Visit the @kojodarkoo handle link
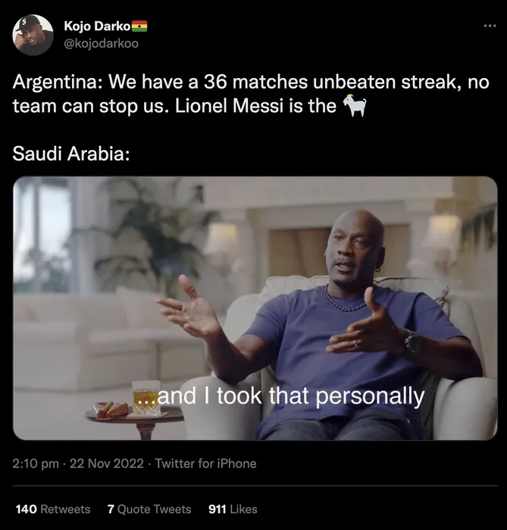This screenshot has height=530, width=507. tap(101, 43)
